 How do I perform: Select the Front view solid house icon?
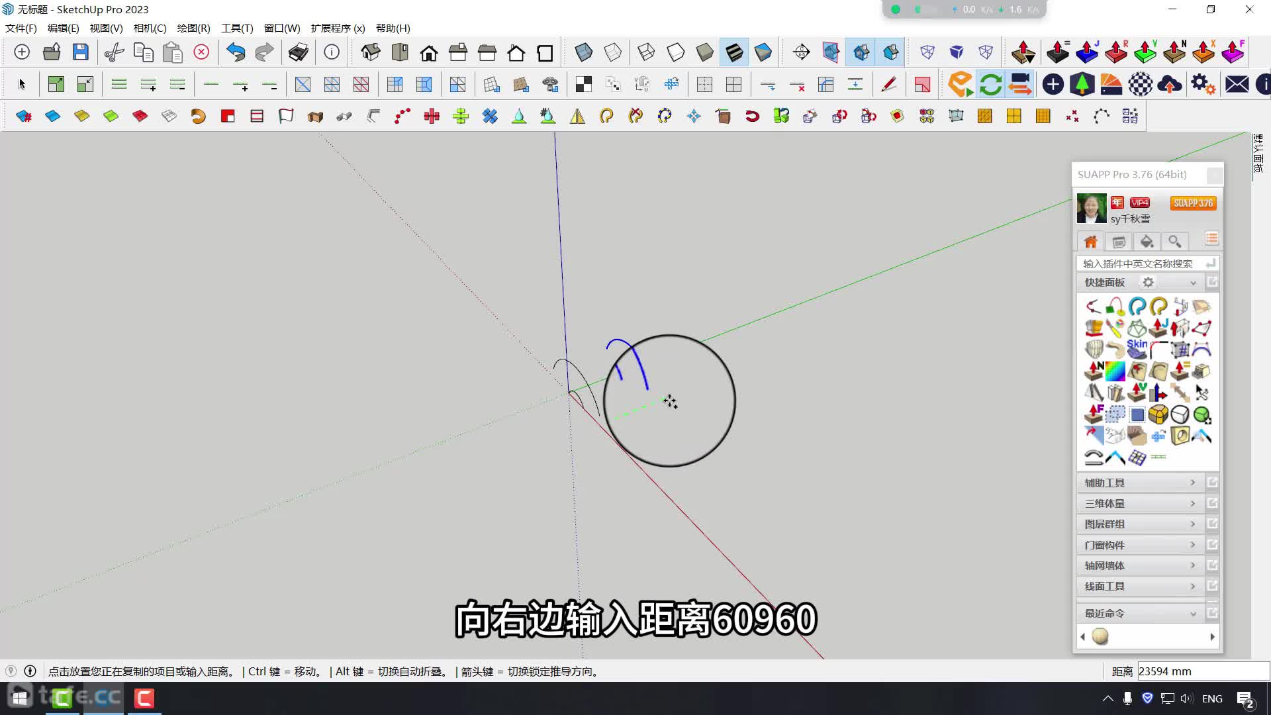(x=429, y=52)
